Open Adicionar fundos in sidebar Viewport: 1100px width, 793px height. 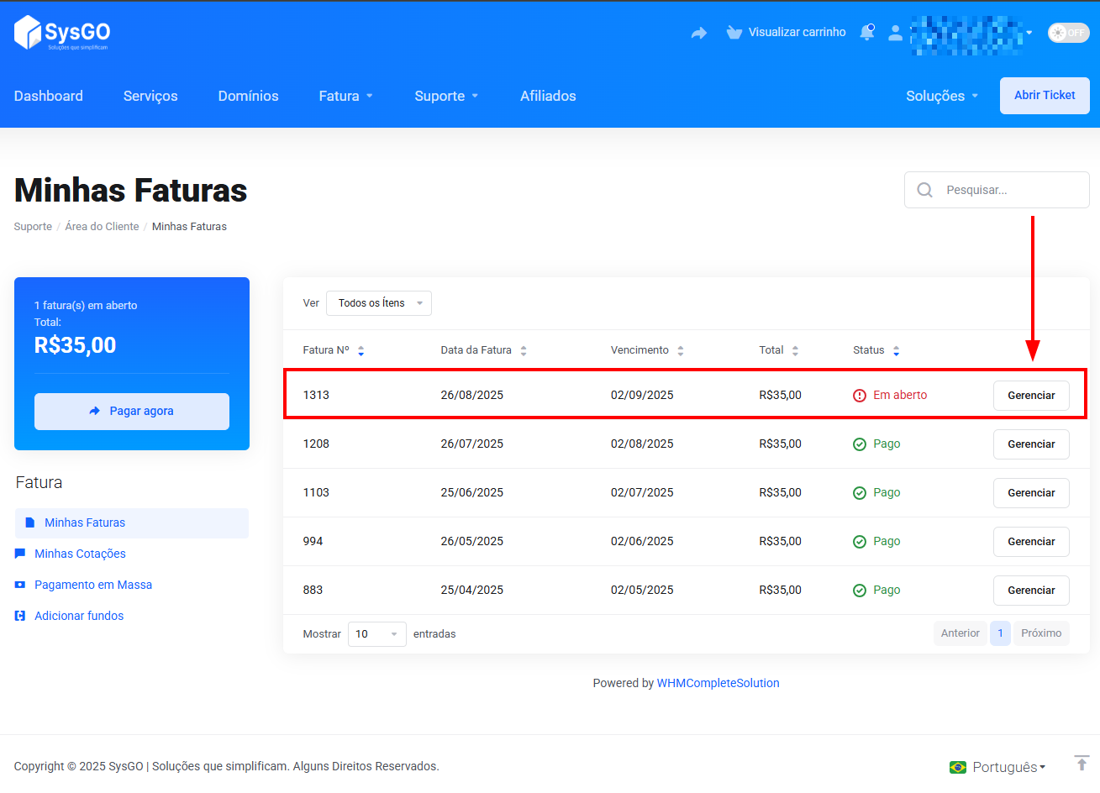pos(79,616)
